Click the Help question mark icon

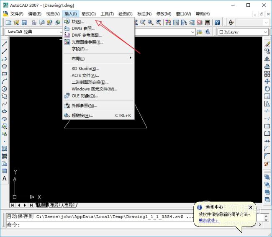[217, 22]
